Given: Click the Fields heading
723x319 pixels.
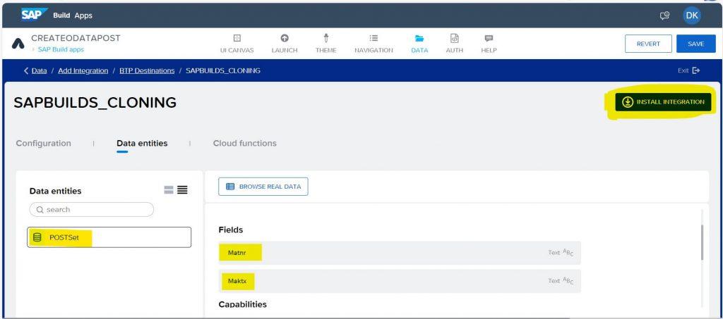Looking at the screenshot, I should (231, 230).
